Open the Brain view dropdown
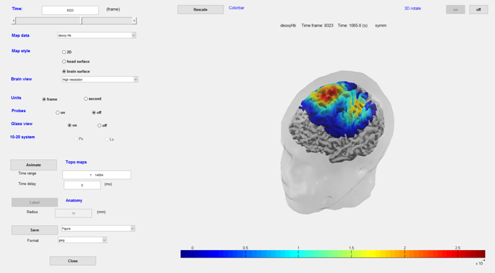The image size is (495, 273). coord(100,79)
